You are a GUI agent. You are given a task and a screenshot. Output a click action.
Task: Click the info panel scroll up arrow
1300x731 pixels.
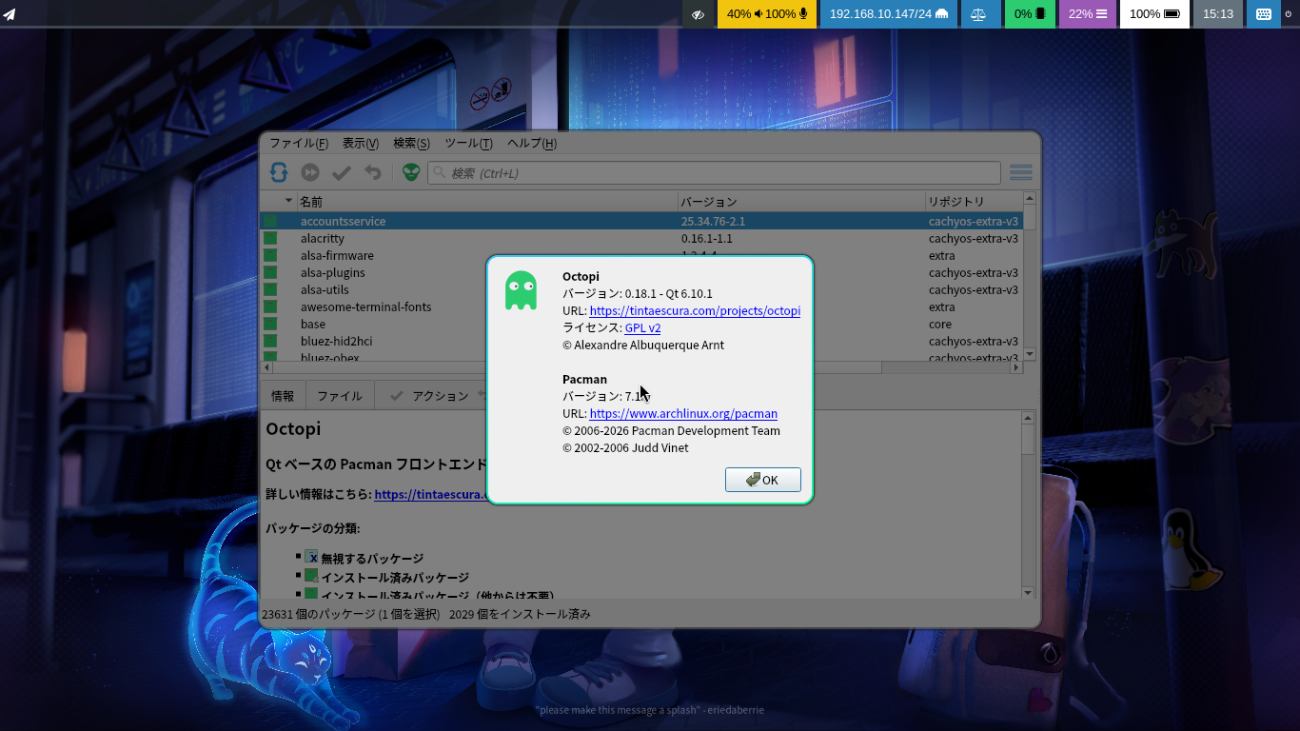1028,417
